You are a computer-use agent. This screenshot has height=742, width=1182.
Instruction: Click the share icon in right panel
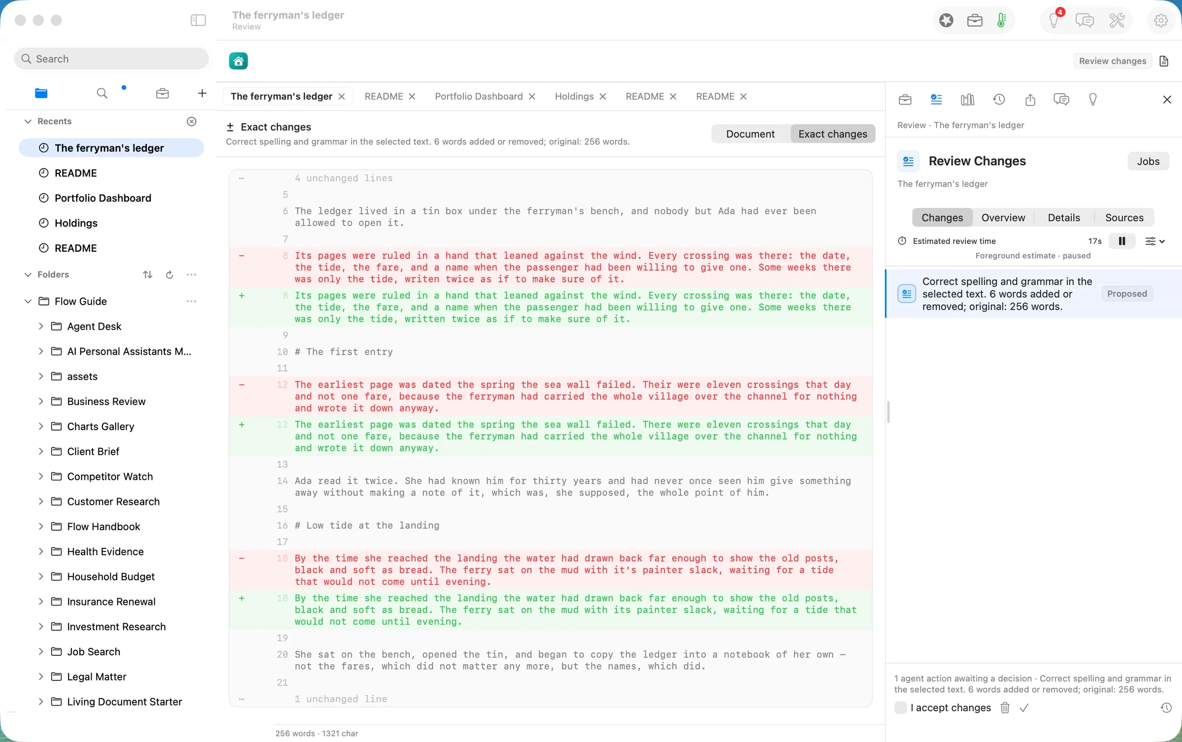coord(1030,100)
